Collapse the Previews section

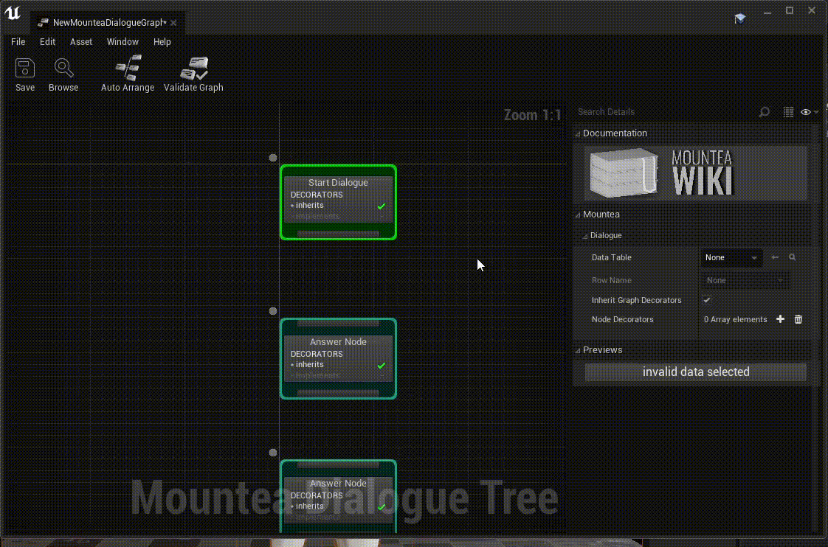tap(578, 350)
